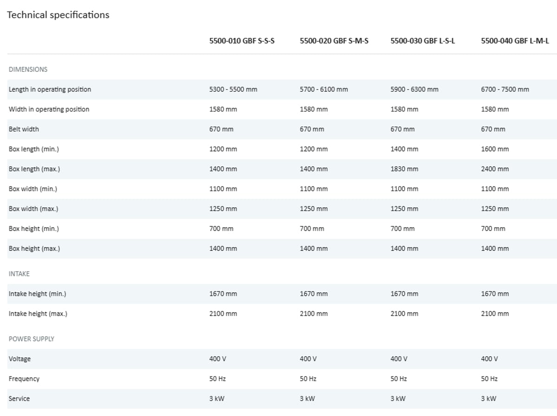
Task: Click the 5500-040 GBF L-M-L column header
Action: (515, 41)
